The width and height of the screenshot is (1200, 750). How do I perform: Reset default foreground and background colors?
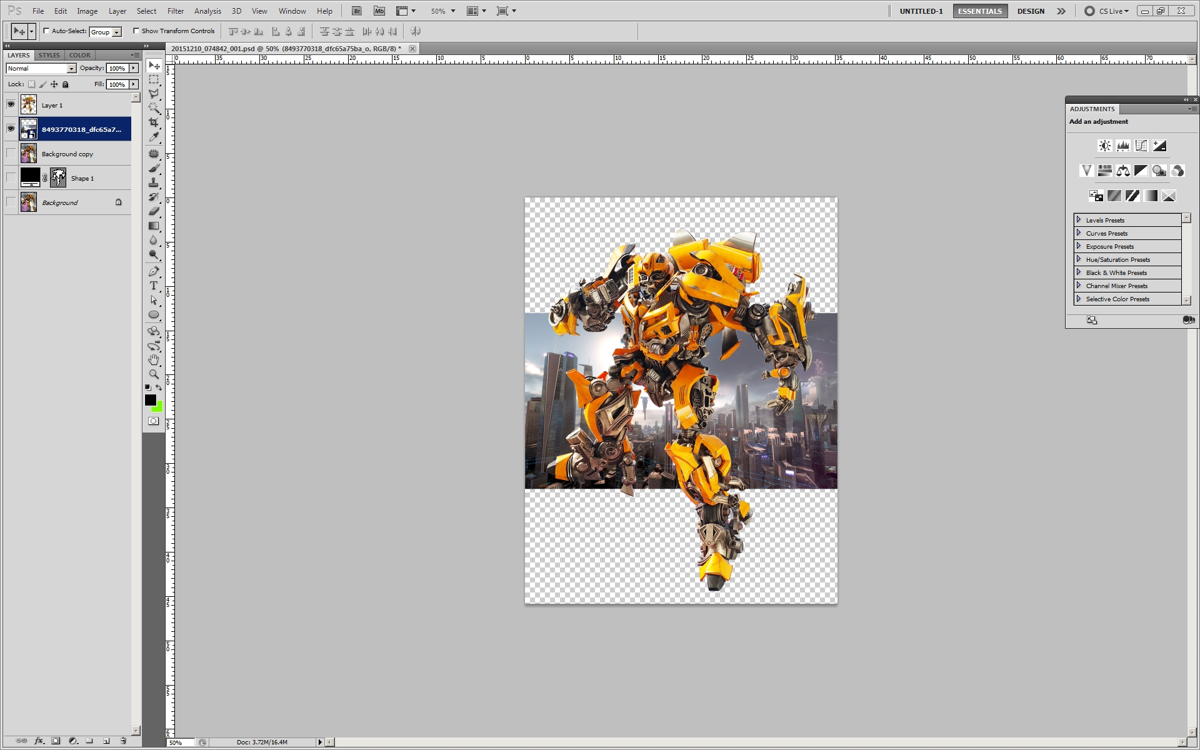[148, 387]
